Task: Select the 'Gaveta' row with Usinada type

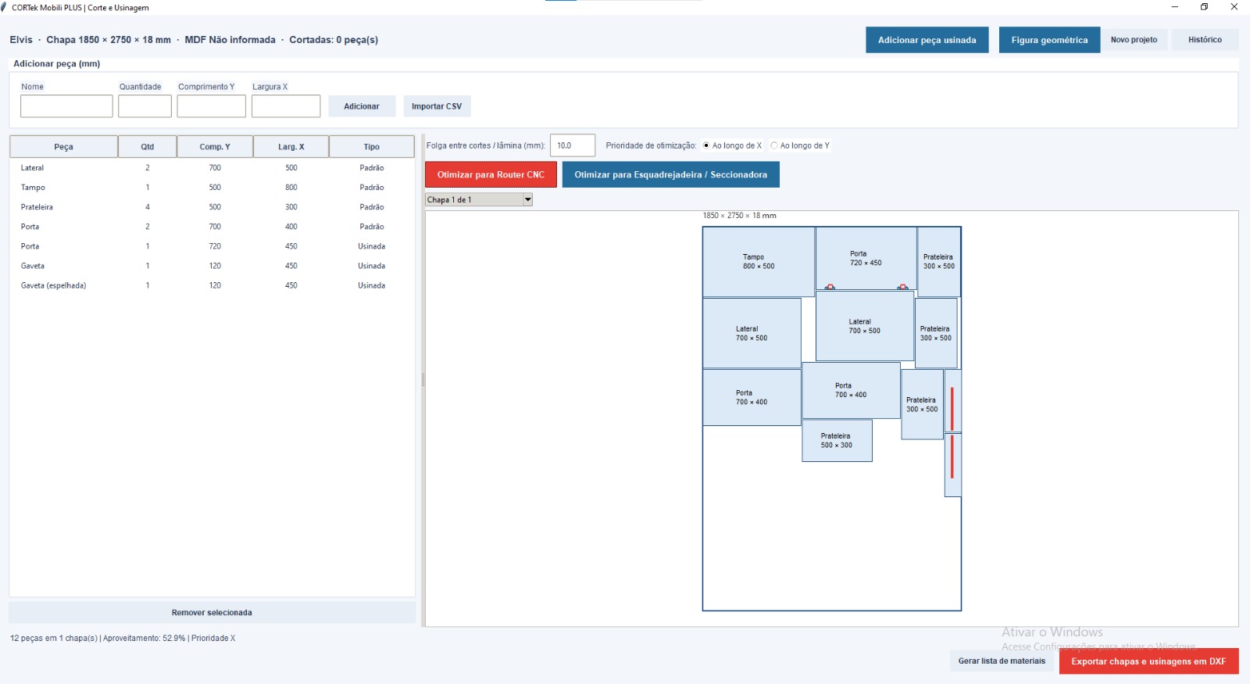Action: [x=212, y=266]
